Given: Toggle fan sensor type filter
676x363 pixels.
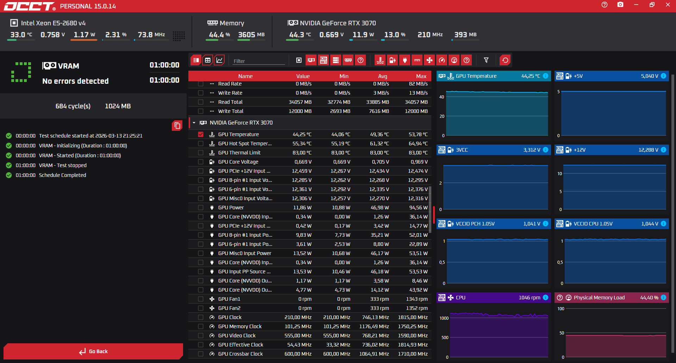Looking at the screenshot, I should pos(430,60).
